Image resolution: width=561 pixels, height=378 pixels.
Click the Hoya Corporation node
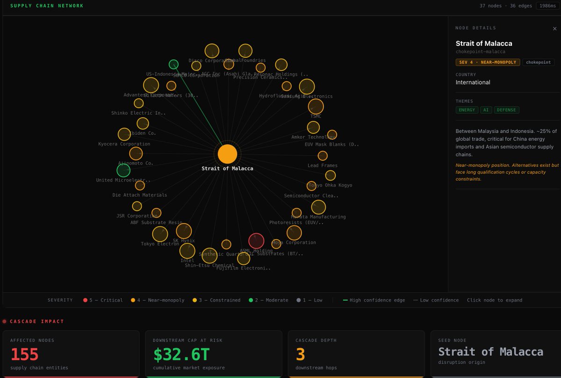pyautogui.click(x=294, y=233)
